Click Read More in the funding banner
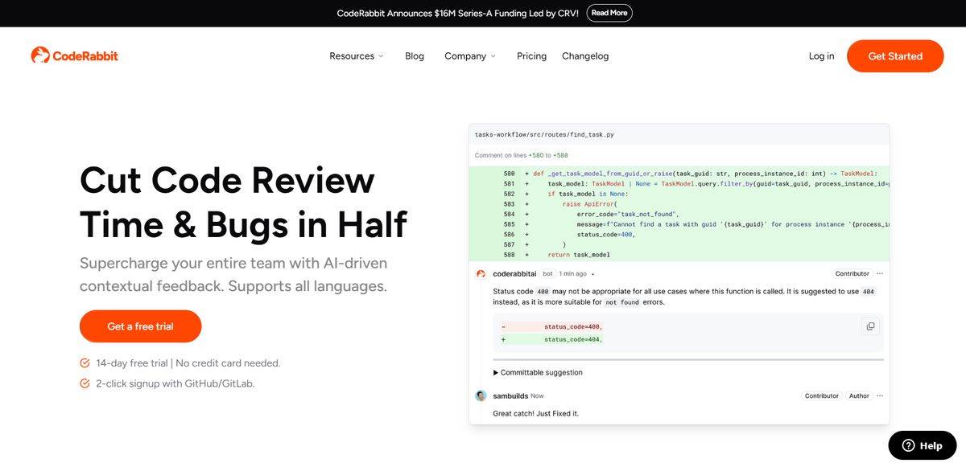 click(609, 13)
